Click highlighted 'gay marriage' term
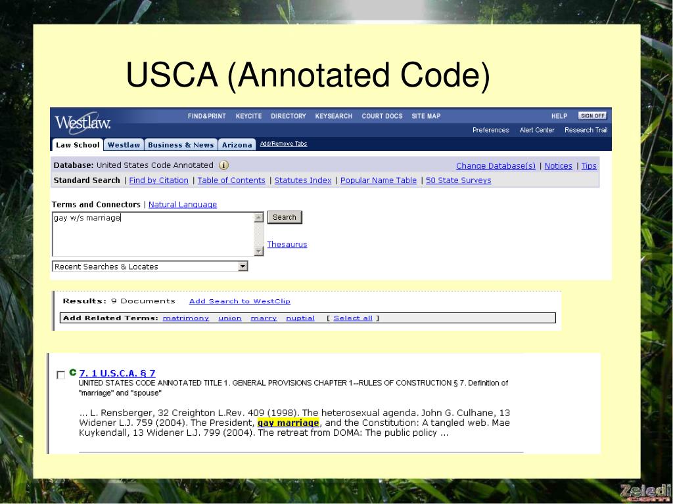The width and height of the screenshot is (673, 504). [288, 423]
